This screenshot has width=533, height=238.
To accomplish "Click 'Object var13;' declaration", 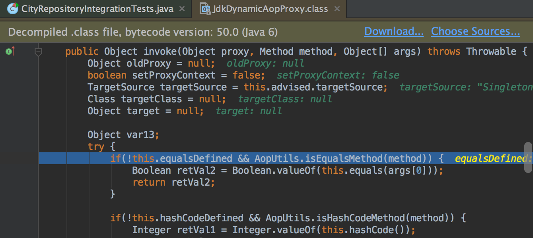I will [123, 135].
